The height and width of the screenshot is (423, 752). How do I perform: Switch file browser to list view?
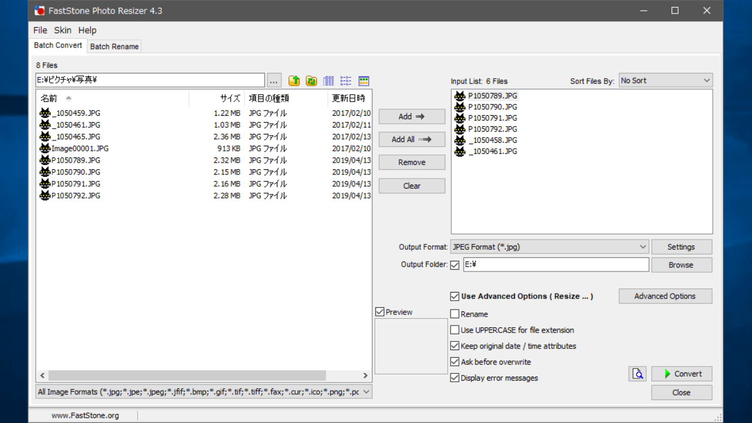coord(346,81)
